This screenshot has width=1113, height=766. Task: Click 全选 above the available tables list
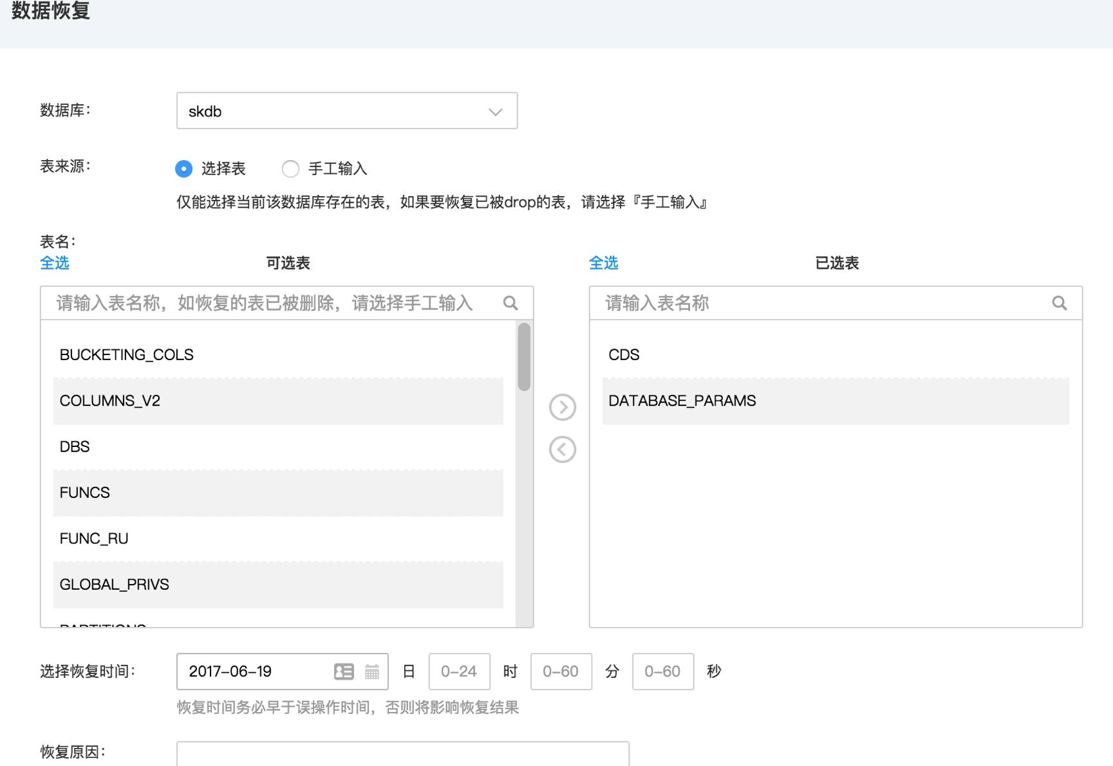point(55,263)
